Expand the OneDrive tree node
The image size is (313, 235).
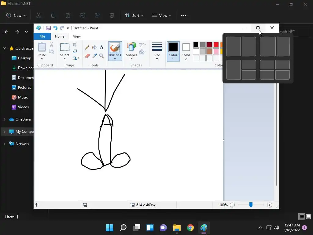click(4, 119)
